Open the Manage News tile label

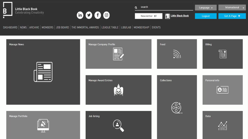(16, 44)
